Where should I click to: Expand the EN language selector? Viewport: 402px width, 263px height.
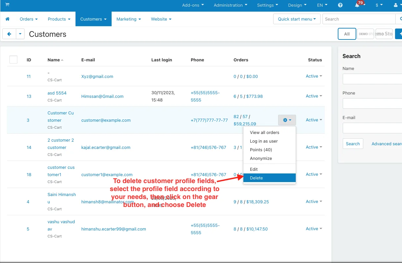coord(322,5)
